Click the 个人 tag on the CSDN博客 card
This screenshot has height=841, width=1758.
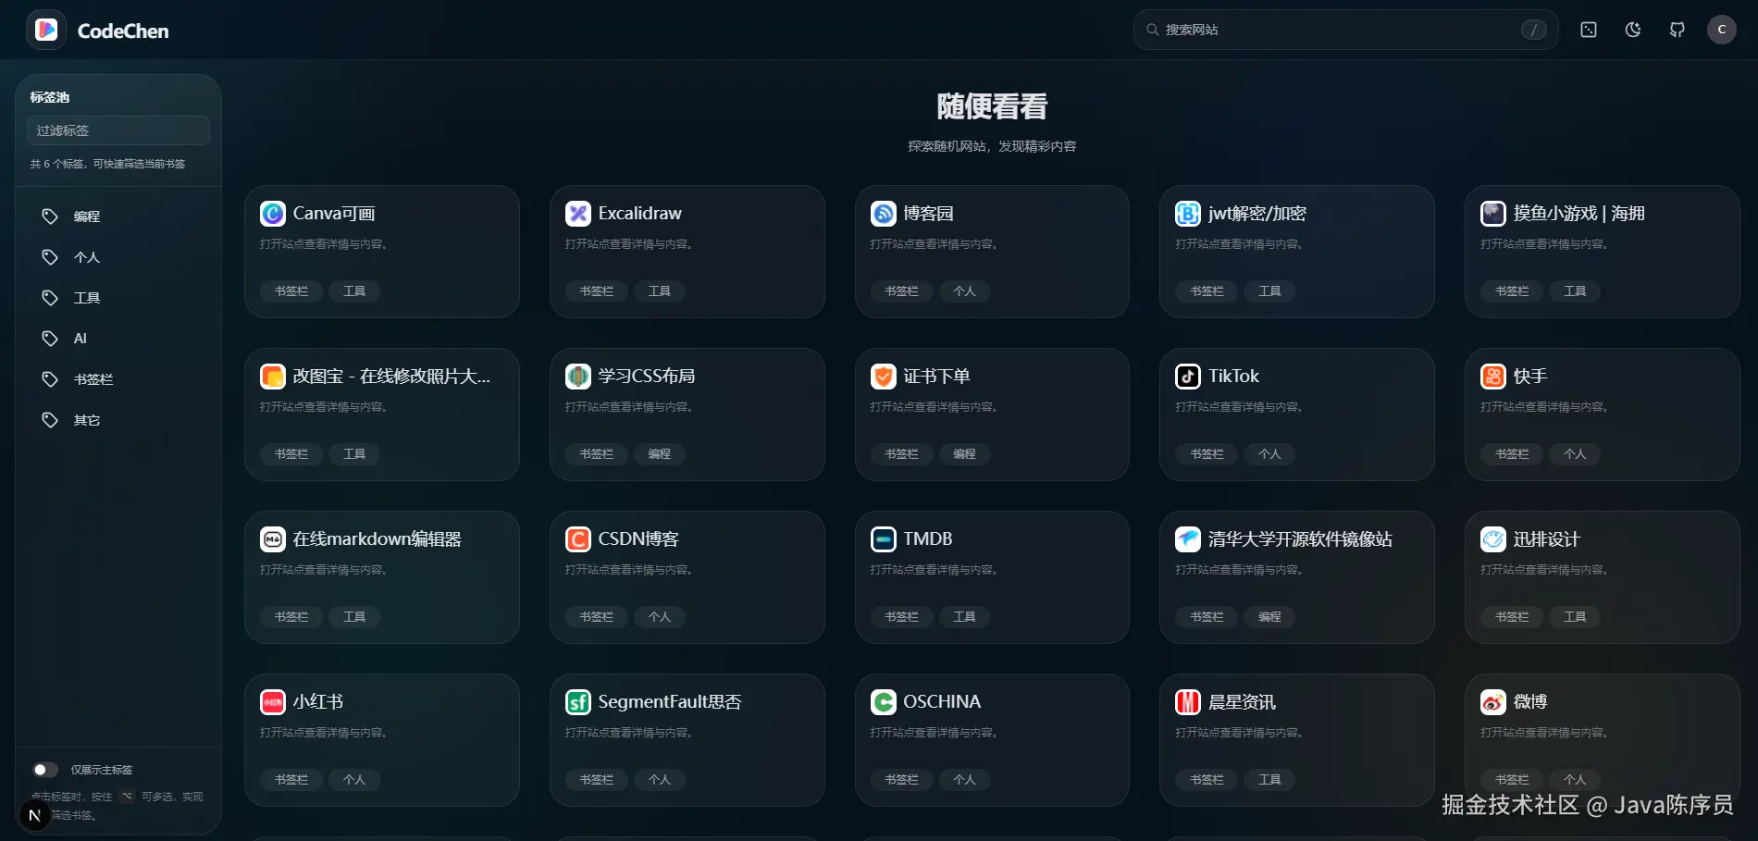click(x=660, y=617)
